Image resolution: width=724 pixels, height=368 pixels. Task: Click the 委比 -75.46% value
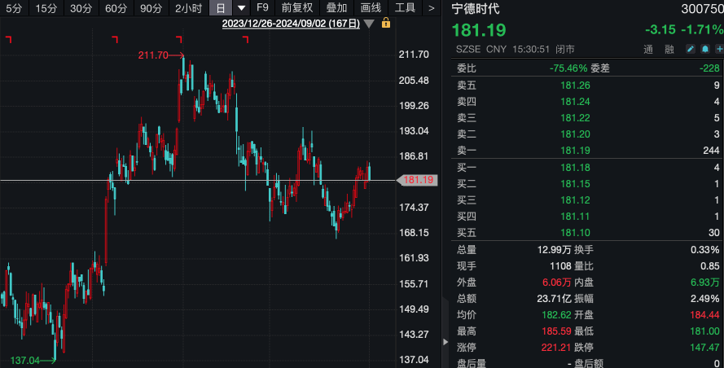coord(568,68)
